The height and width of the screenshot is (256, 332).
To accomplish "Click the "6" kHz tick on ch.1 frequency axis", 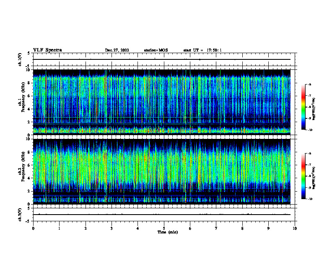I will (x=29, y=96).
